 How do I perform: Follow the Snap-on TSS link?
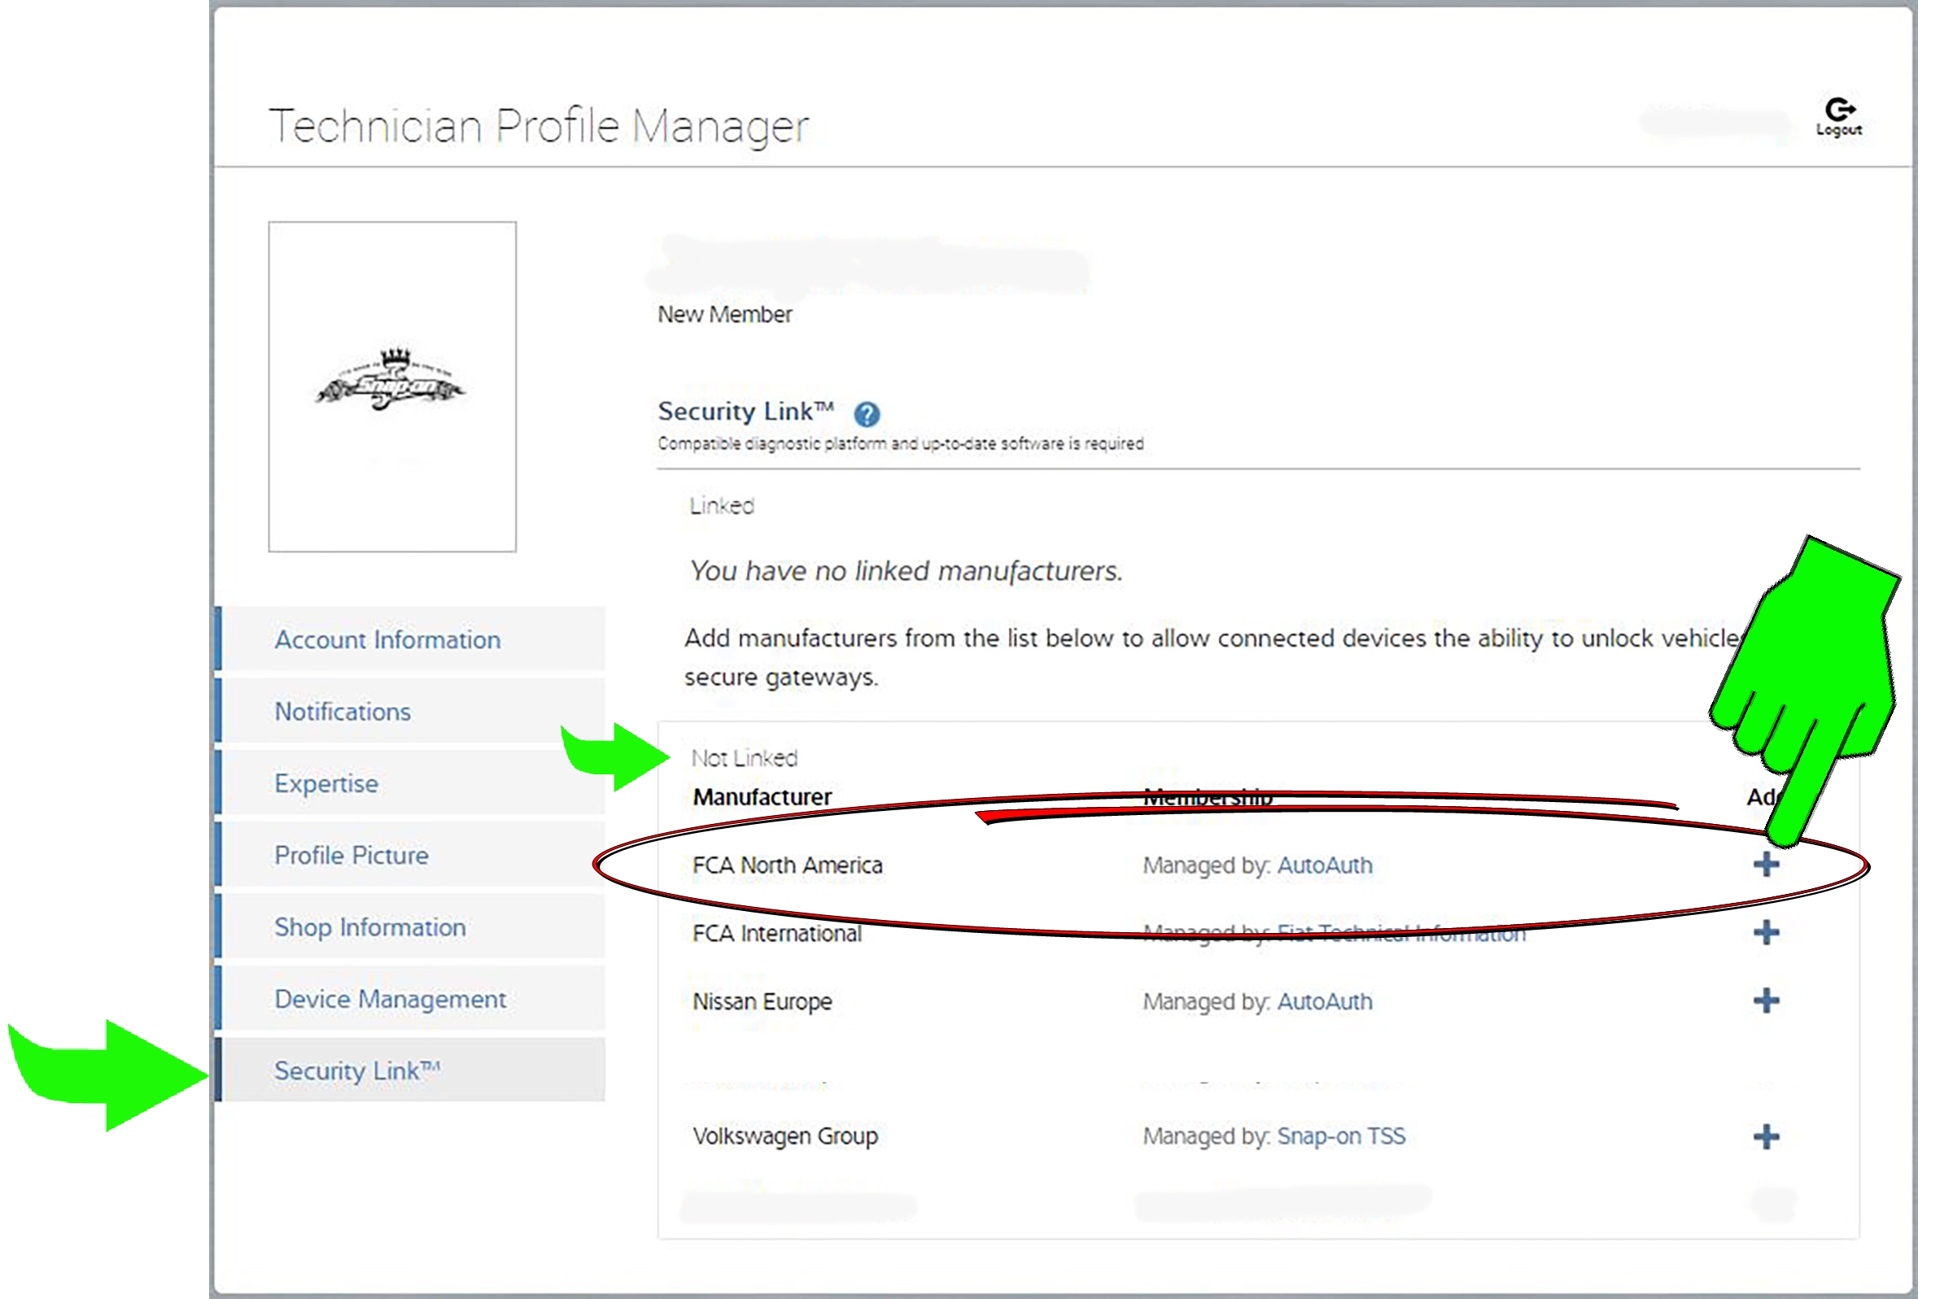click(1341, 1136)
